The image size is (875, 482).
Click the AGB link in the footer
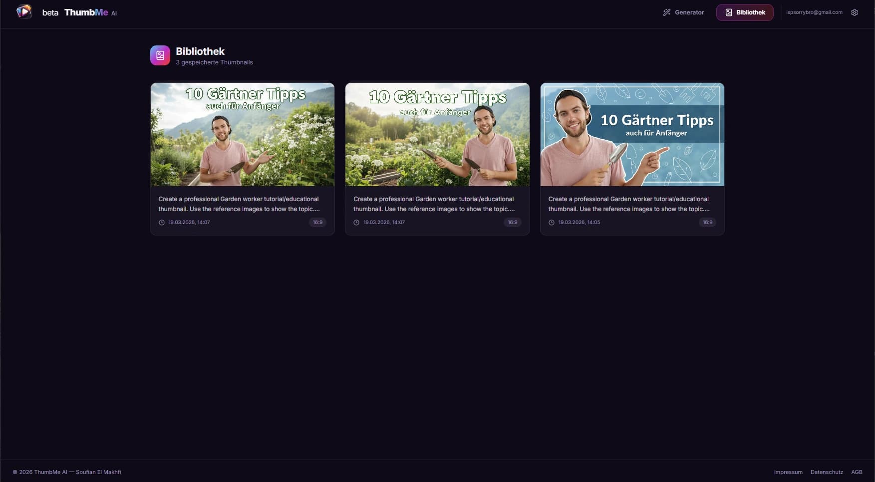tap(857, 472)
